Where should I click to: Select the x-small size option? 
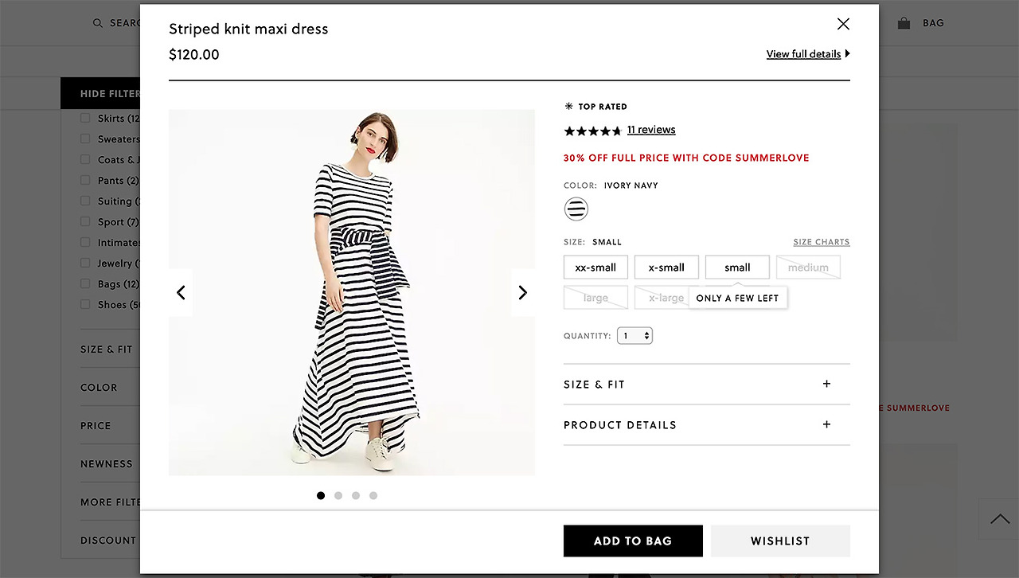pos(666,268)
